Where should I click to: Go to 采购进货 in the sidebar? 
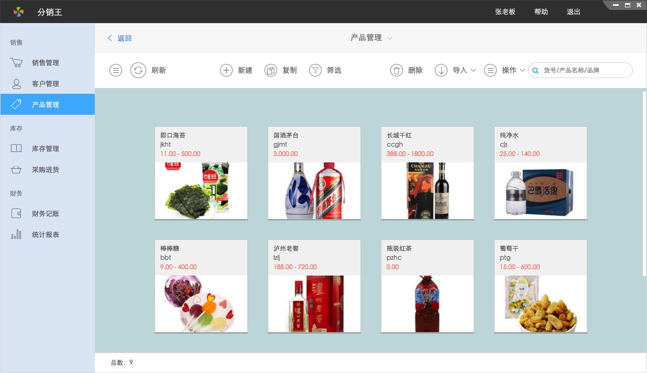46,170
